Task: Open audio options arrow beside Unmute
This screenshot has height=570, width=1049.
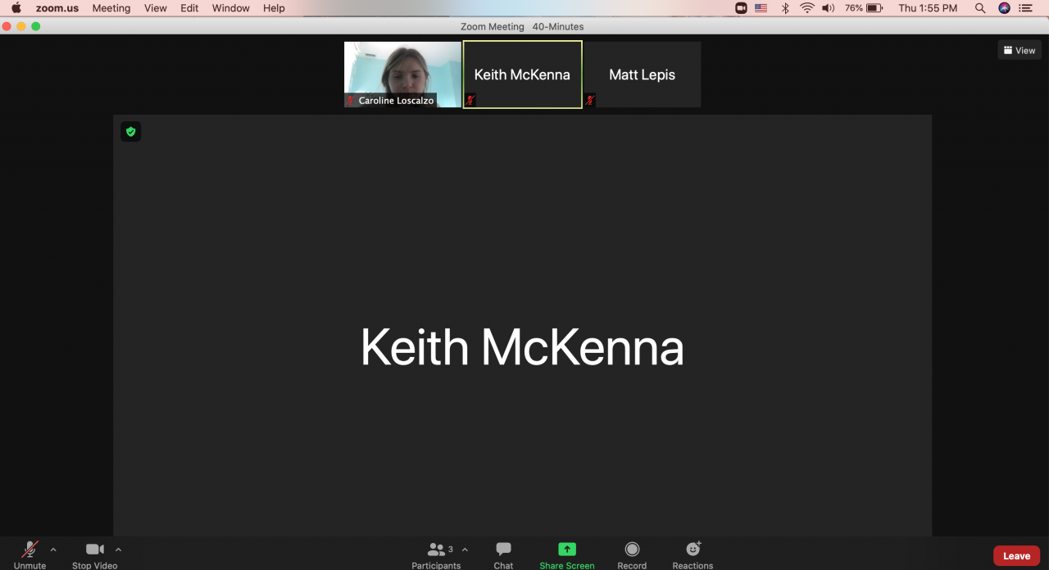Action: (53, 550)
